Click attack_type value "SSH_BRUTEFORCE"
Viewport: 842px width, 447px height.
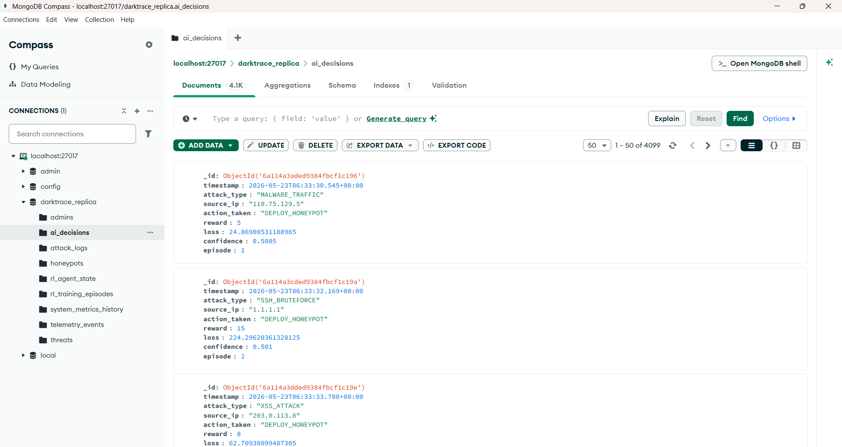pyautogui.click(x=288, y=300)
